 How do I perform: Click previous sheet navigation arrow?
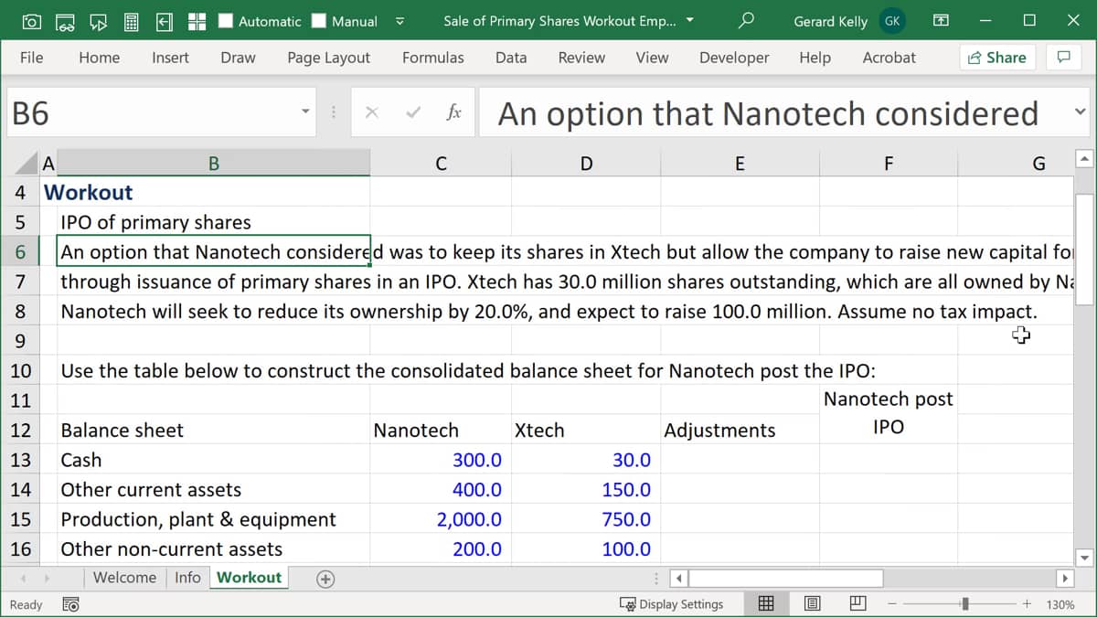click(x=24, y=578)
